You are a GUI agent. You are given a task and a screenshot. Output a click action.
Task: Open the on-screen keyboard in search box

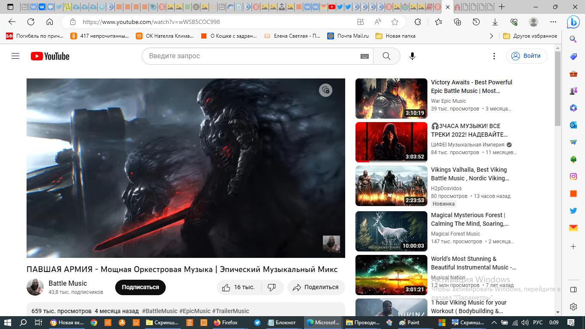pos(364,56)
